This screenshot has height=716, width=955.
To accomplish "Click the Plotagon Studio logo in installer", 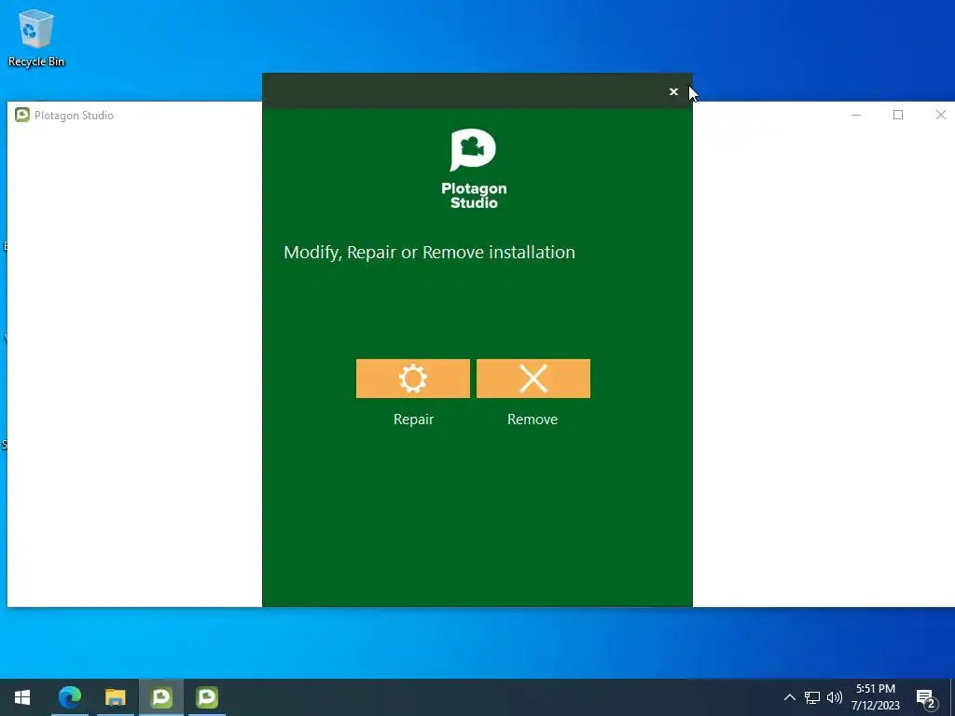I will [x=474, y=169].
